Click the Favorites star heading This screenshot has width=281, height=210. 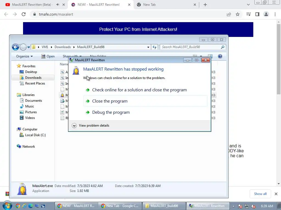pos(29,66)
